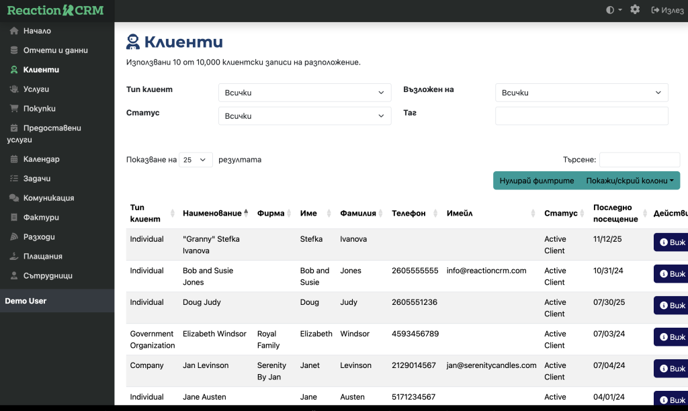Open settings via the gear icon
The width and height of the screenshot is (688, 411).
click(x=635, y=10)
